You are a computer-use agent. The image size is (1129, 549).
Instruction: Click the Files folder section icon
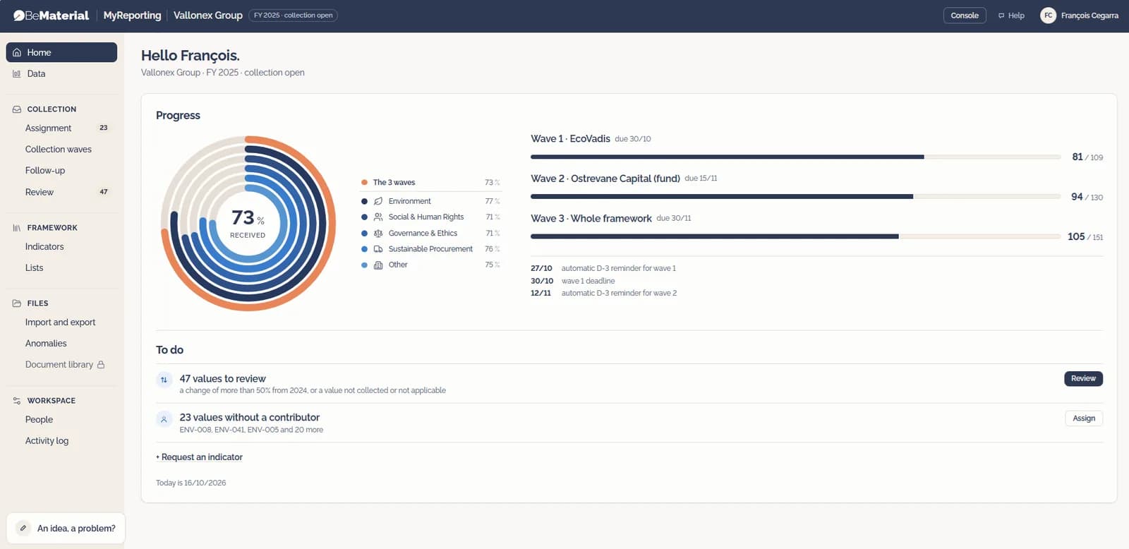[x=17, y=303]
